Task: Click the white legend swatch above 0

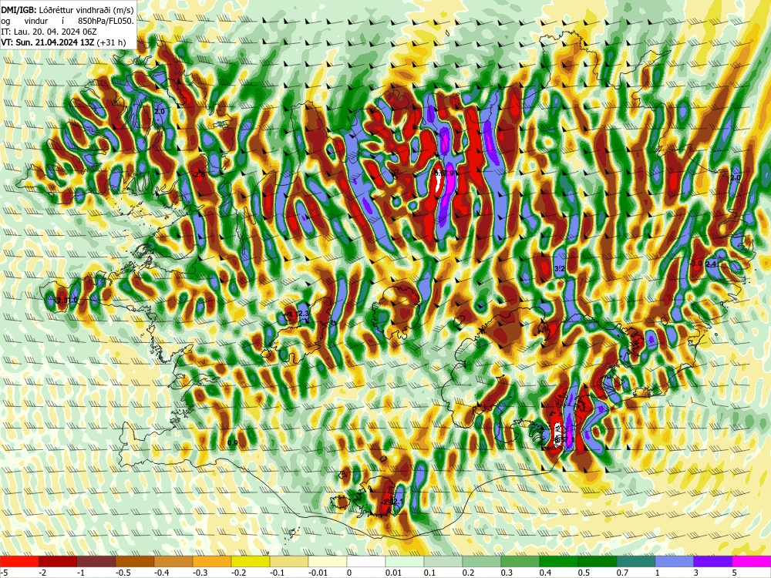Action: tap(365, 561)
